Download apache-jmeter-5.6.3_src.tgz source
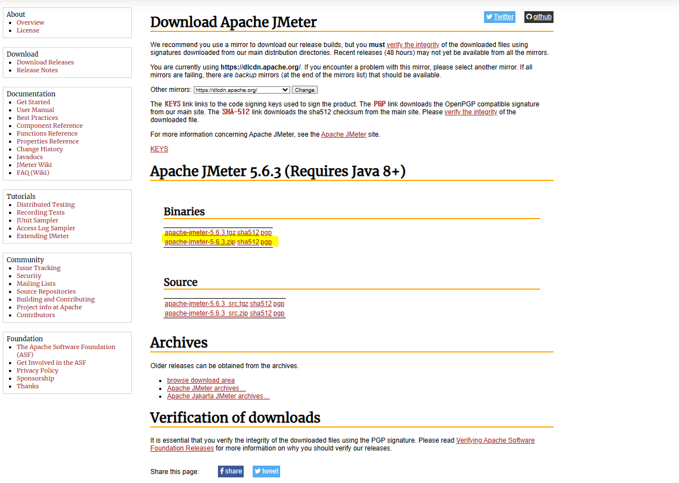This screenshot has width=679, height=483. click(206, 304)
